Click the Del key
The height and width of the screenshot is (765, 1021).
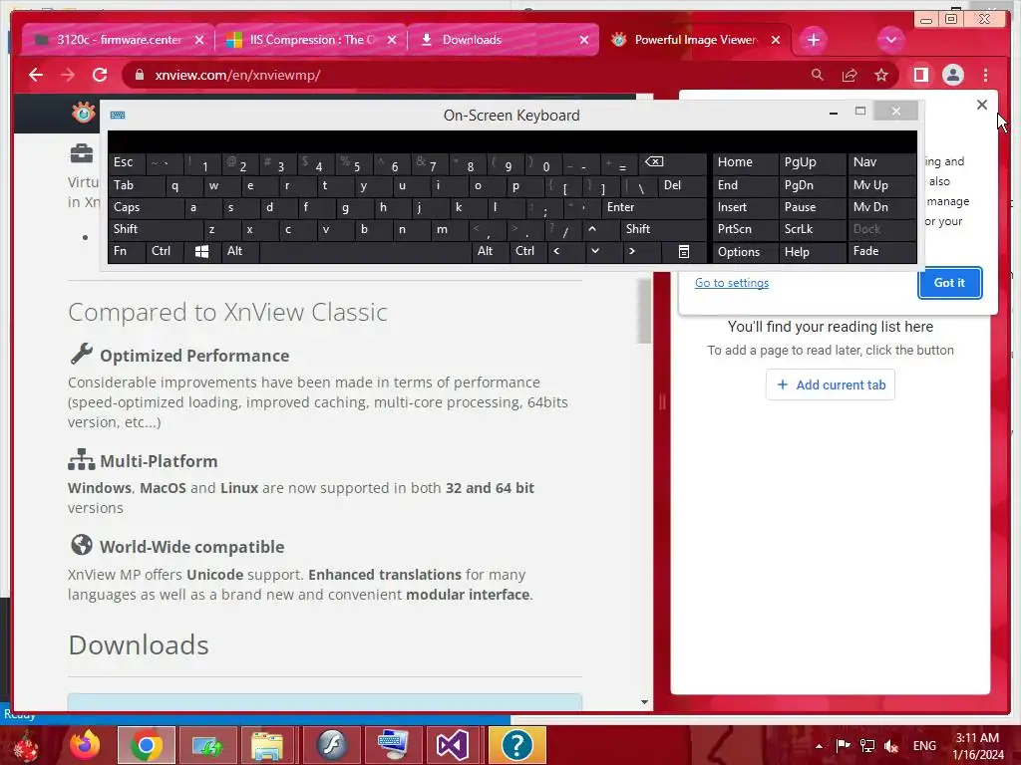(x=682, y=185)
